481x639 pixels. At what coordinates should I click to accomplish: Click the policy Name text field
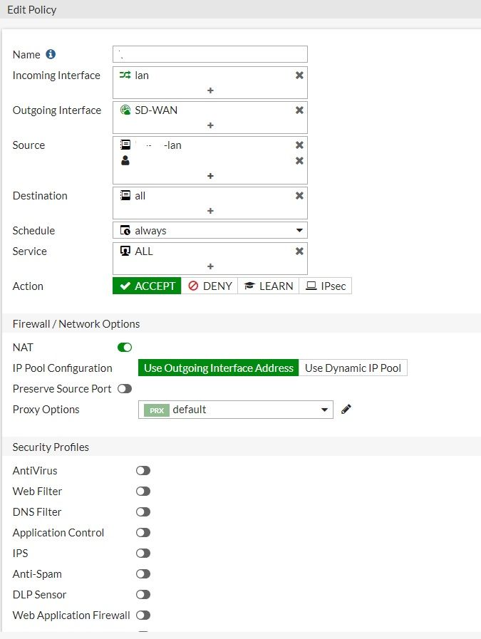(x=210, y=54)
